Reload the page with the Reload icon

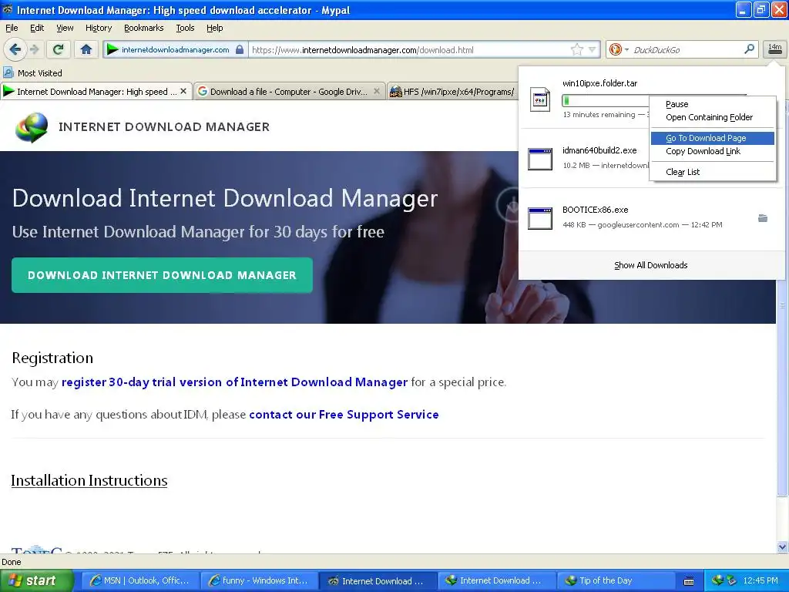59,49
